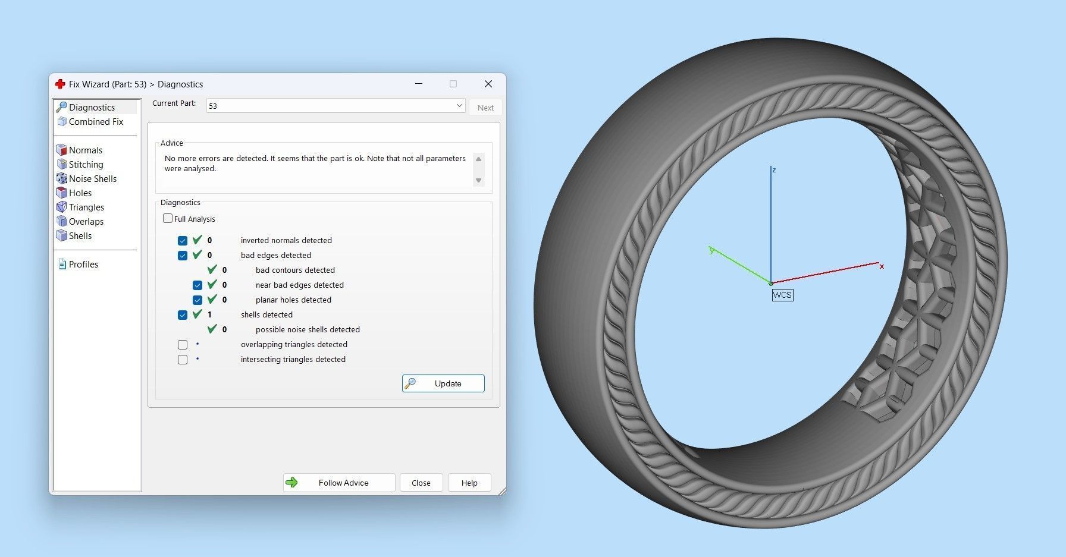
Task: Open Profiles in the sidebar
Action: click(83, 265)
